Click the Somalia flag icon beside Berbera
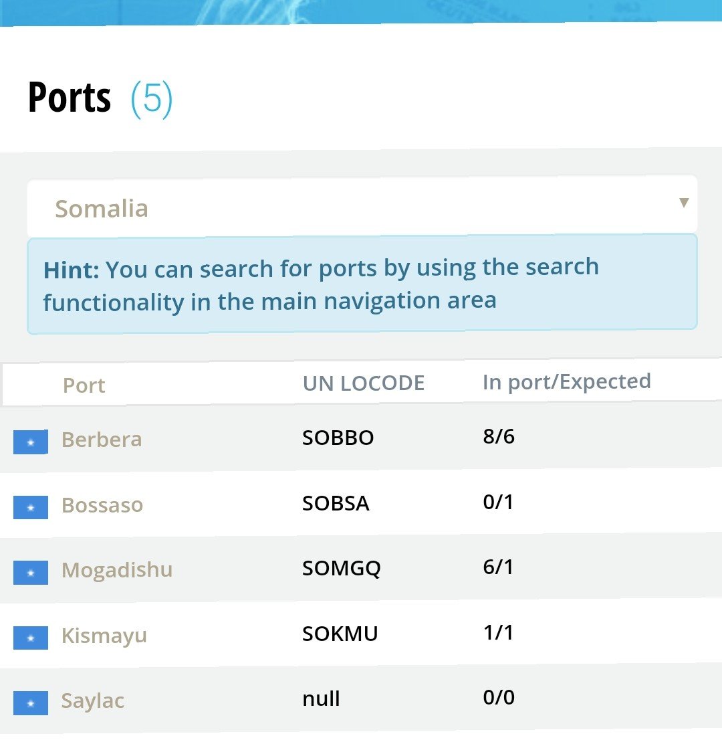The image size is (722, 746). coord(31,442)
